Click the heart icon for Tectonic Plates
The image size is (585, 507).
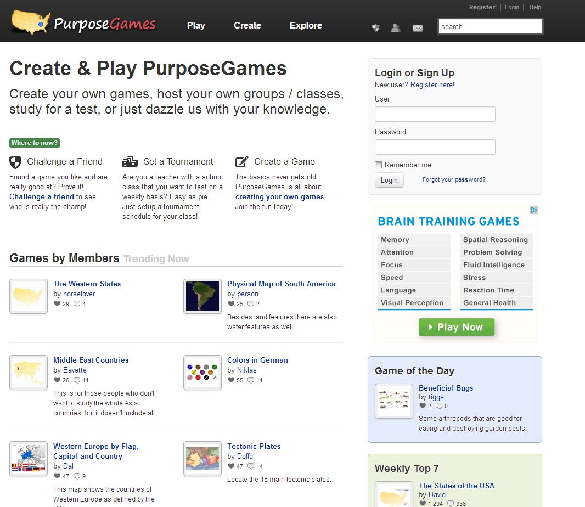[232, 466]
